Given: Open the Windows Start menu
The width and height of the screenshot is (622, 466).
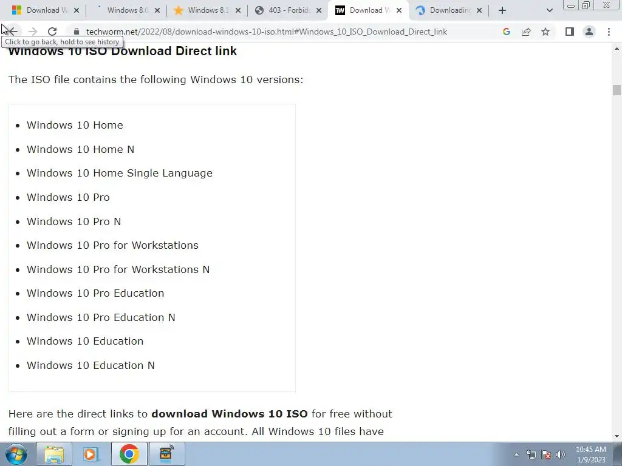Looking at the screenshot, I should tap(16, 454).
